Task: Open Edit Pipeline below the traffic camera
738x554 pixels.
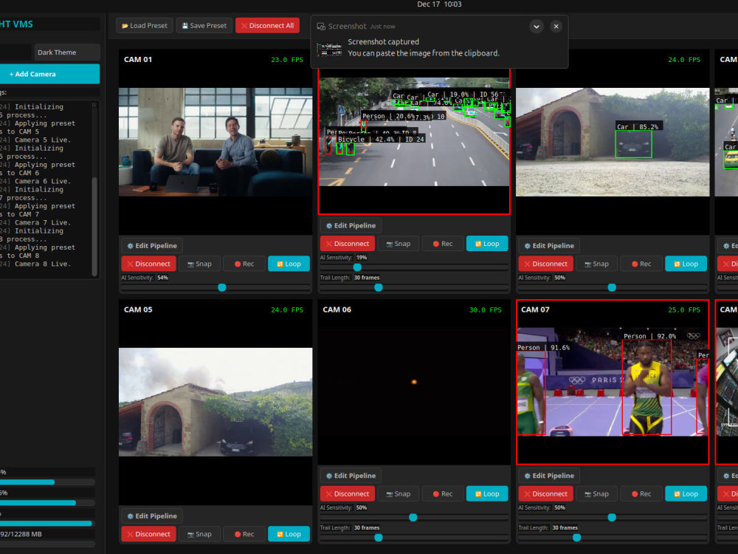Action: 351,225
